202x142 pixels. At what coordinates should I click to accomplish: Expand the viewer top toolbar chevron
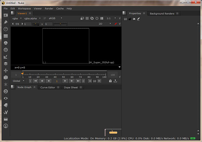pyautogui.click(x=120, y=18)
